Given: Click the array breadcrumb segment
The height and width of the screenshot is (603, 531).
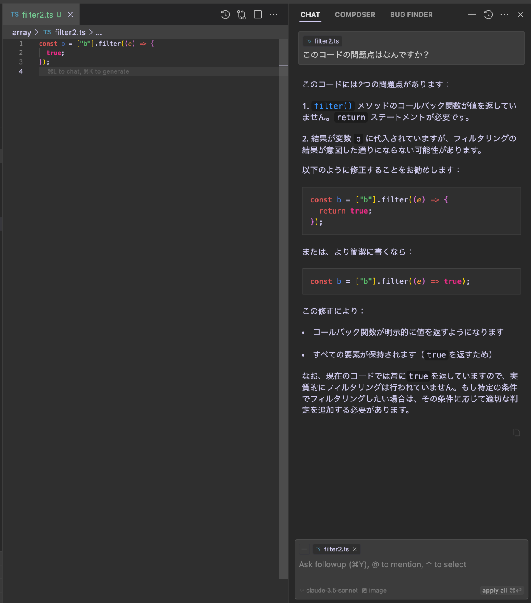Looking at the screenshot, I should tap(22, 32).
